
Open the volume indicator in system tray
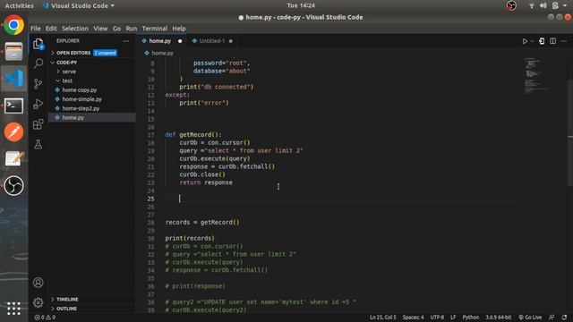[543, 6]
